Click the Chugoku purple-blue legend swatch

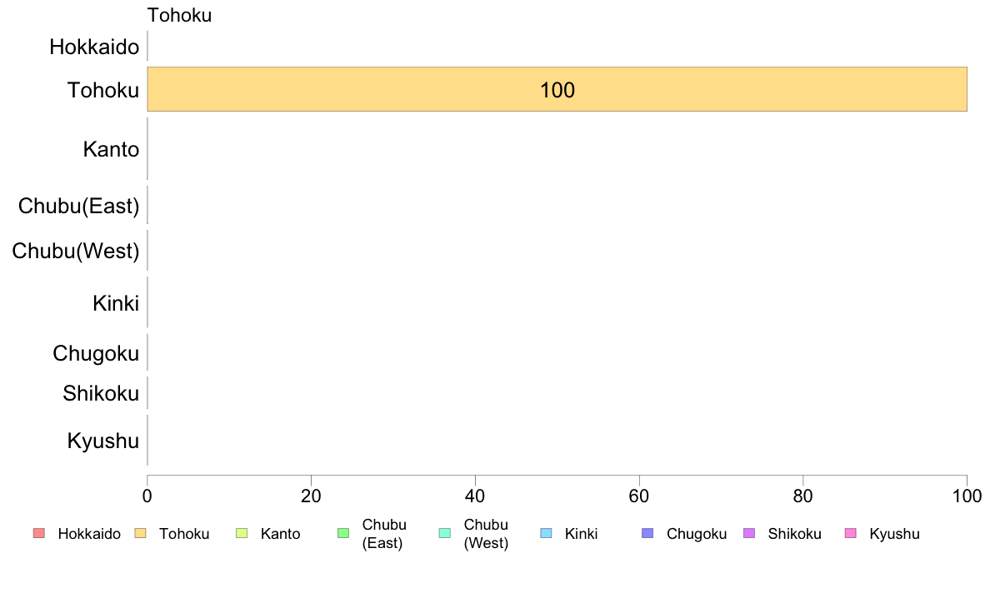click(647, 533)
